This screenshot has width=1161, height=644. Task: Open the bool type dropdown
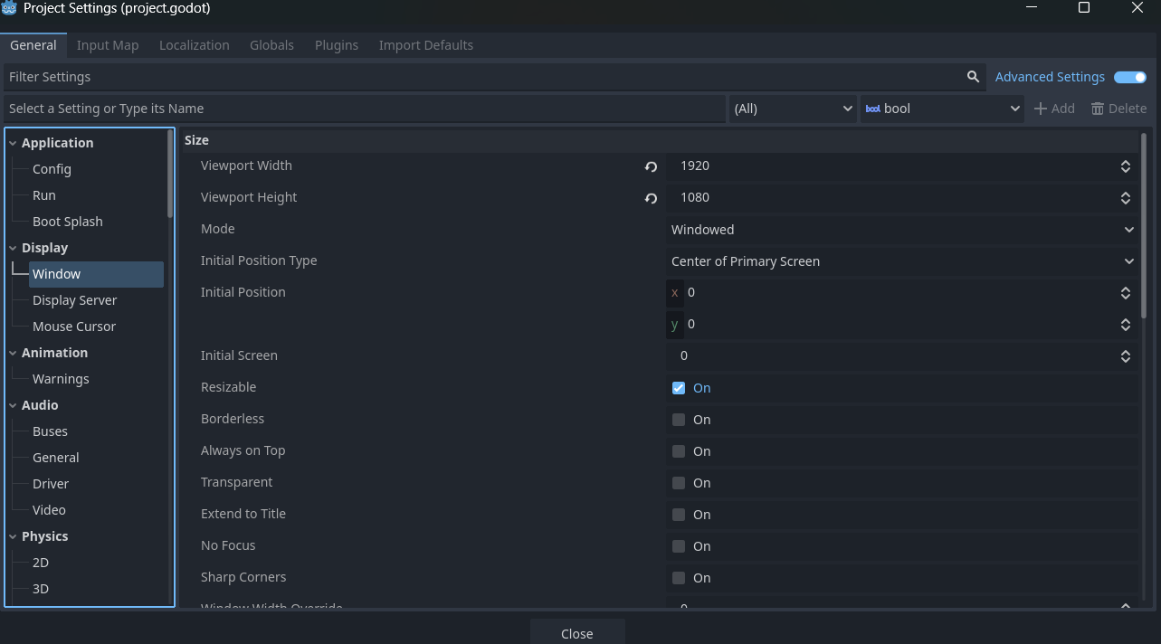pyautogui.click(x=941, y=109)
